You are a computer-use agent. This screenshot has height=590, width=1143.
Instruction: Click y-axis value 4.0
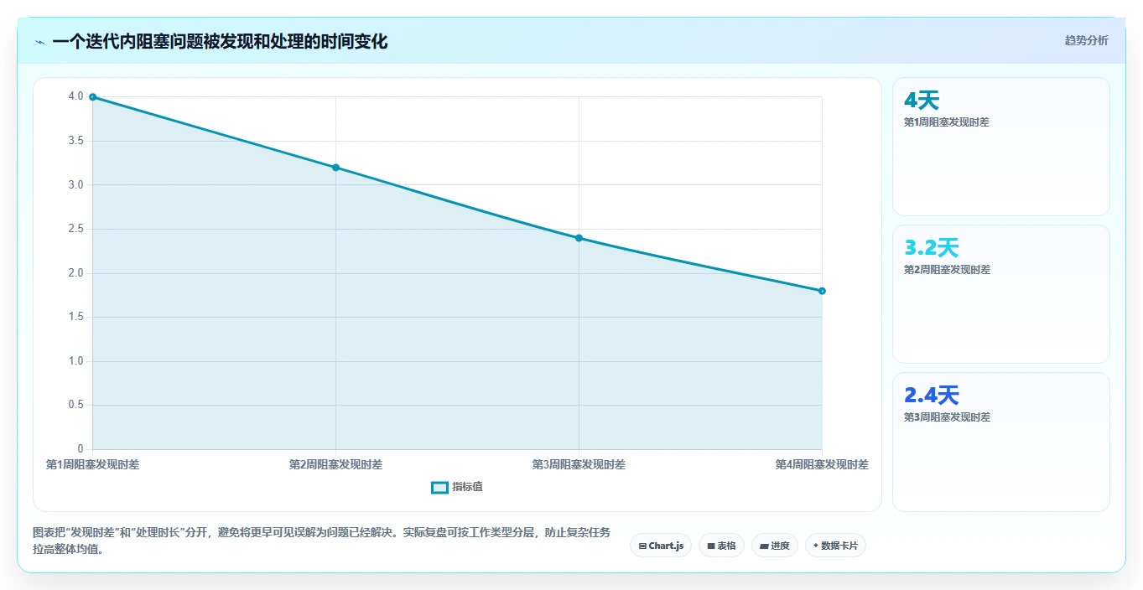point(76,96)
